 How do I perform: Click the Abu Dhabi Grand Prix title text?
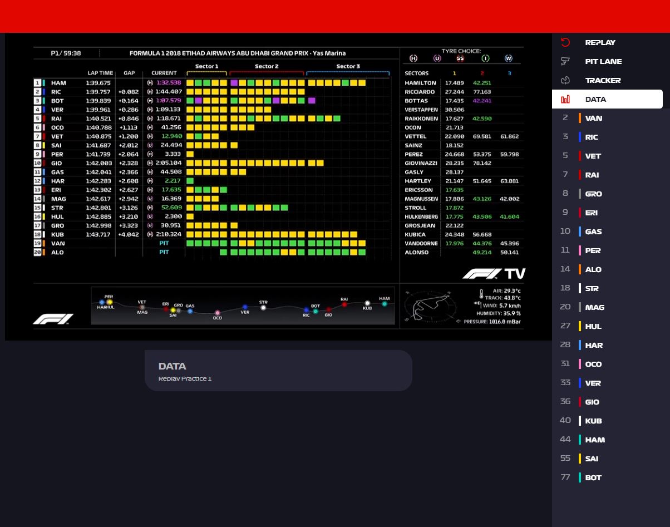(x=238, y=53)
